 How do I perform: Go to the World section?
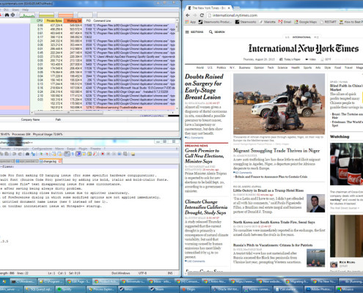pyautogui.click(x=199, y=67)
